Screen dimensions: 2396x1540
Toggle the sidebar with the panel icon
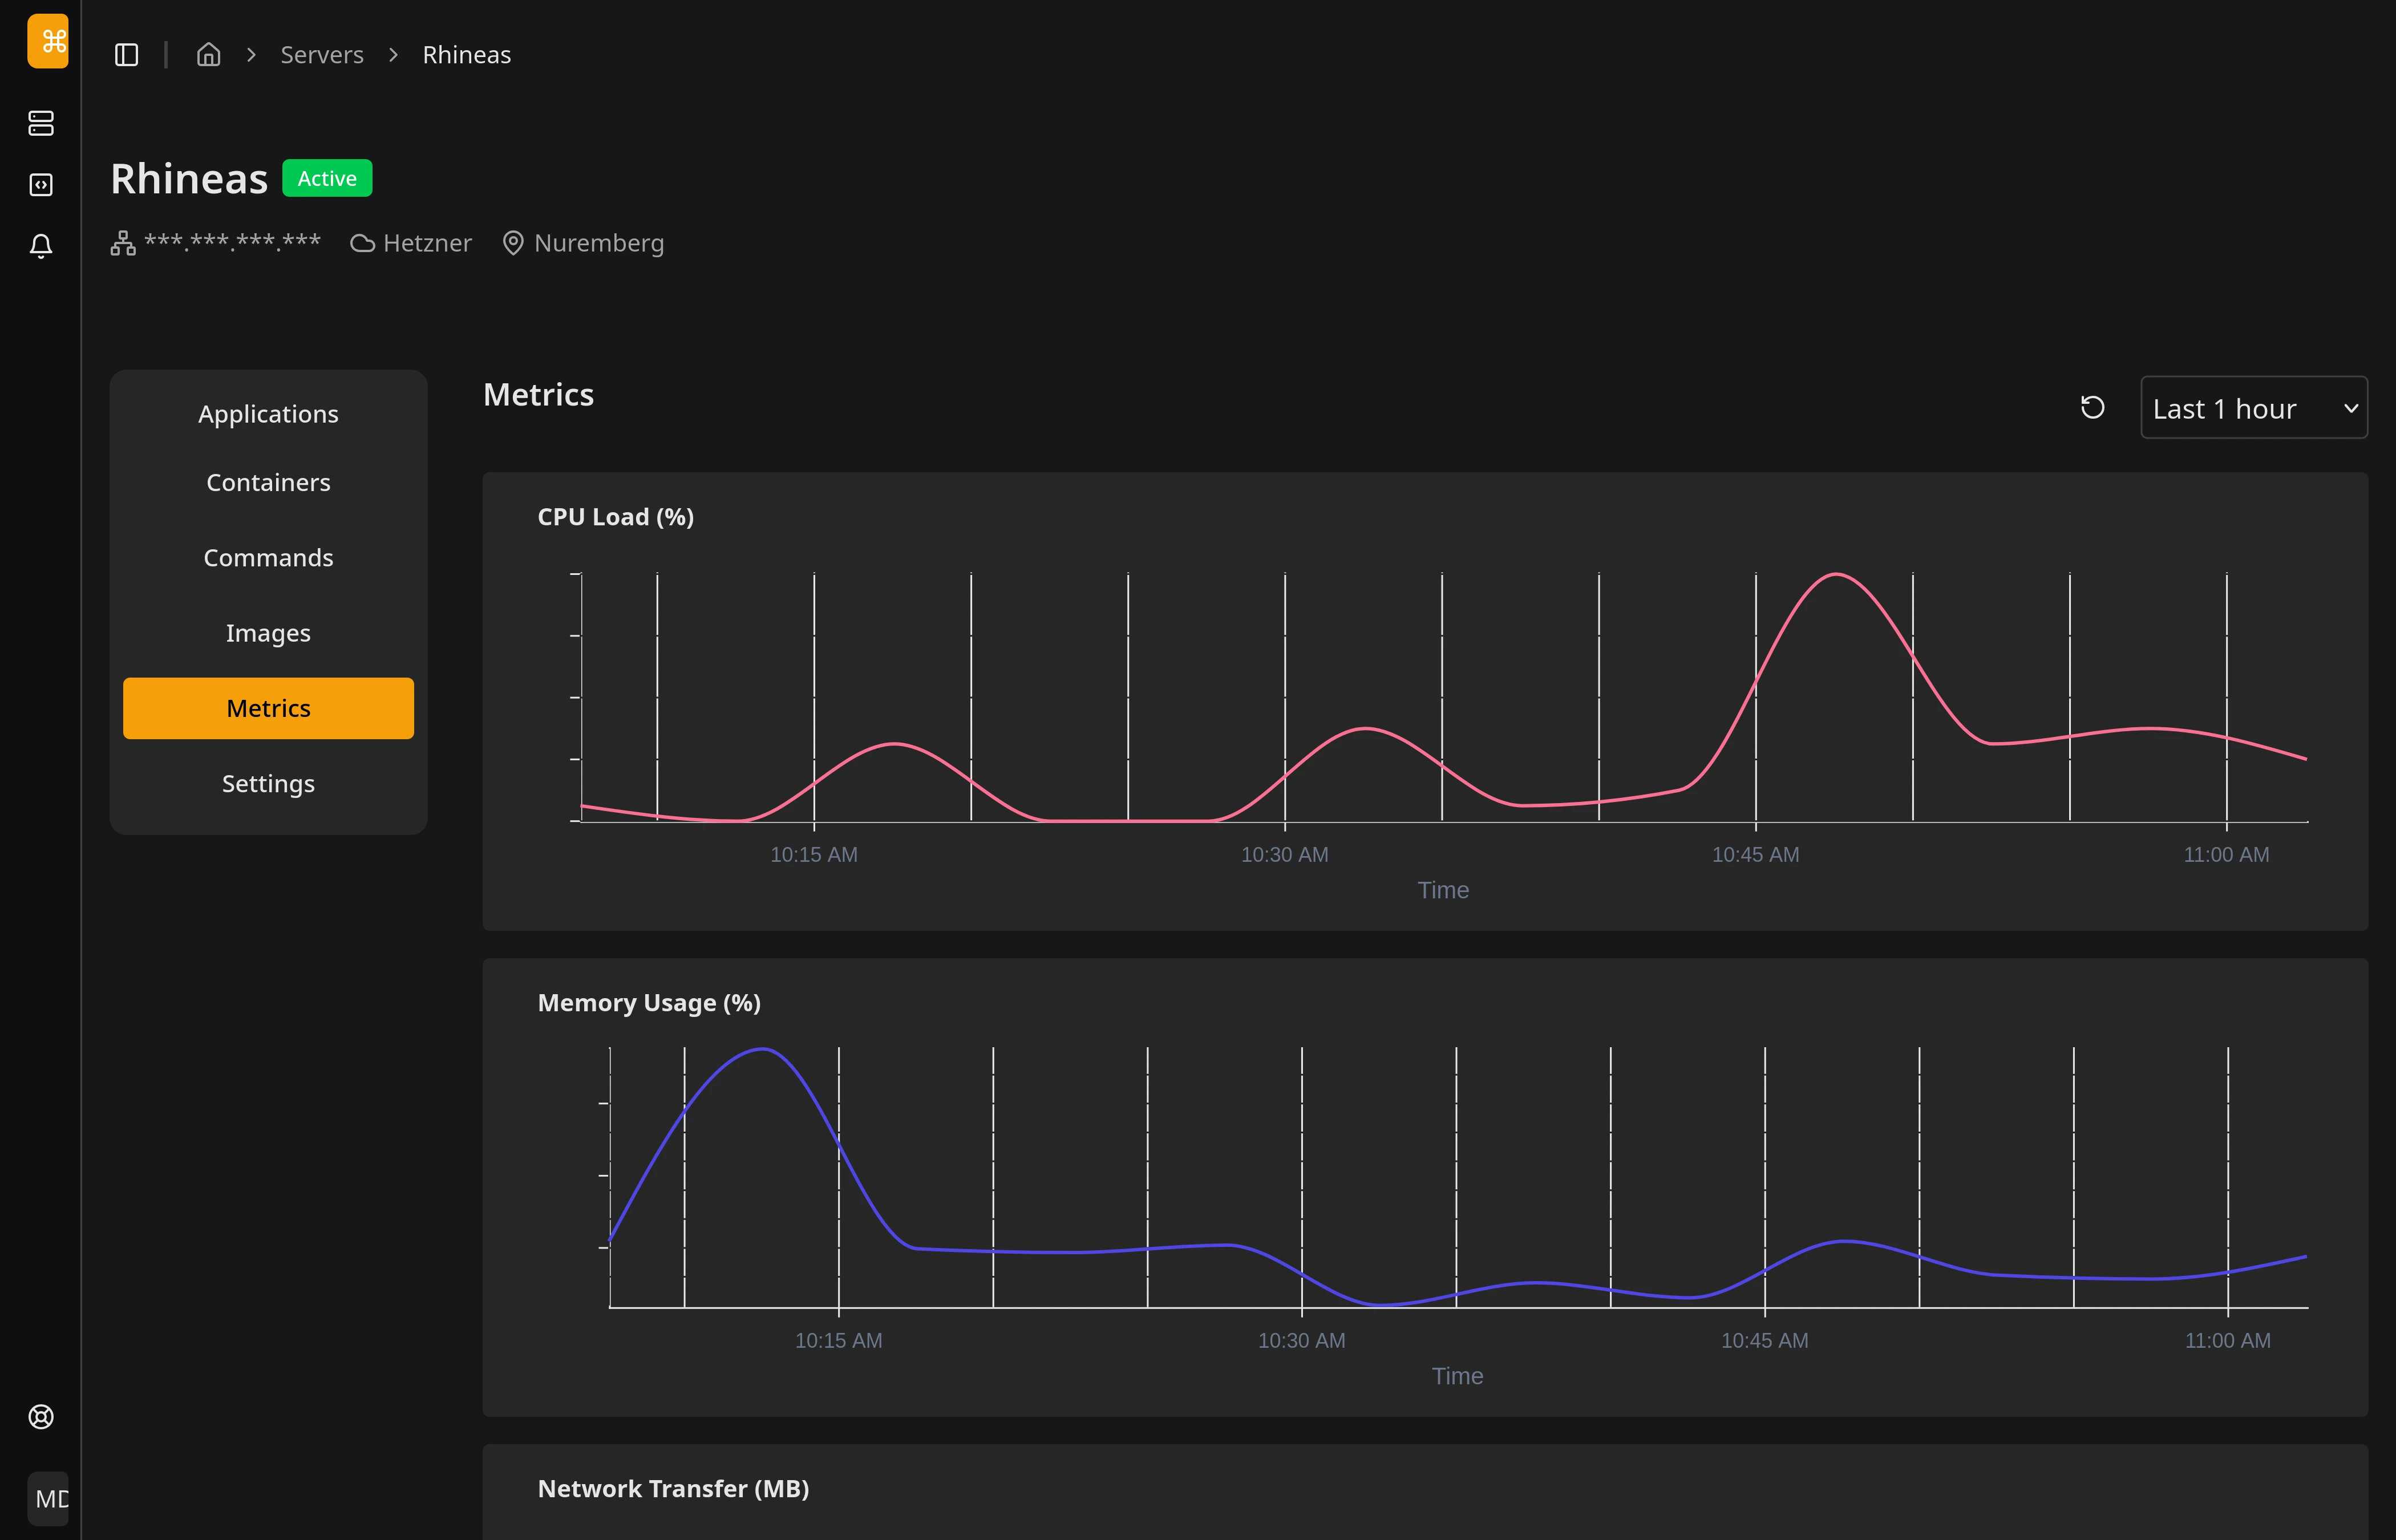[x=126, y=54]
